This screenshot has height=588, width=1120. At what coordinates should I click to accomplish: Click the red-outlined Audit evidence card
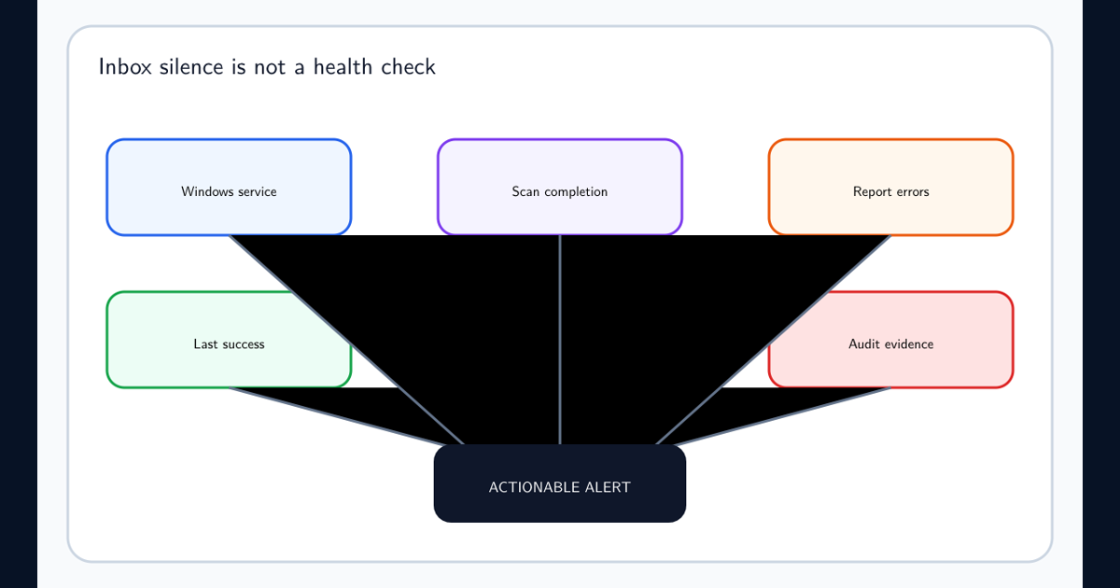891,340
